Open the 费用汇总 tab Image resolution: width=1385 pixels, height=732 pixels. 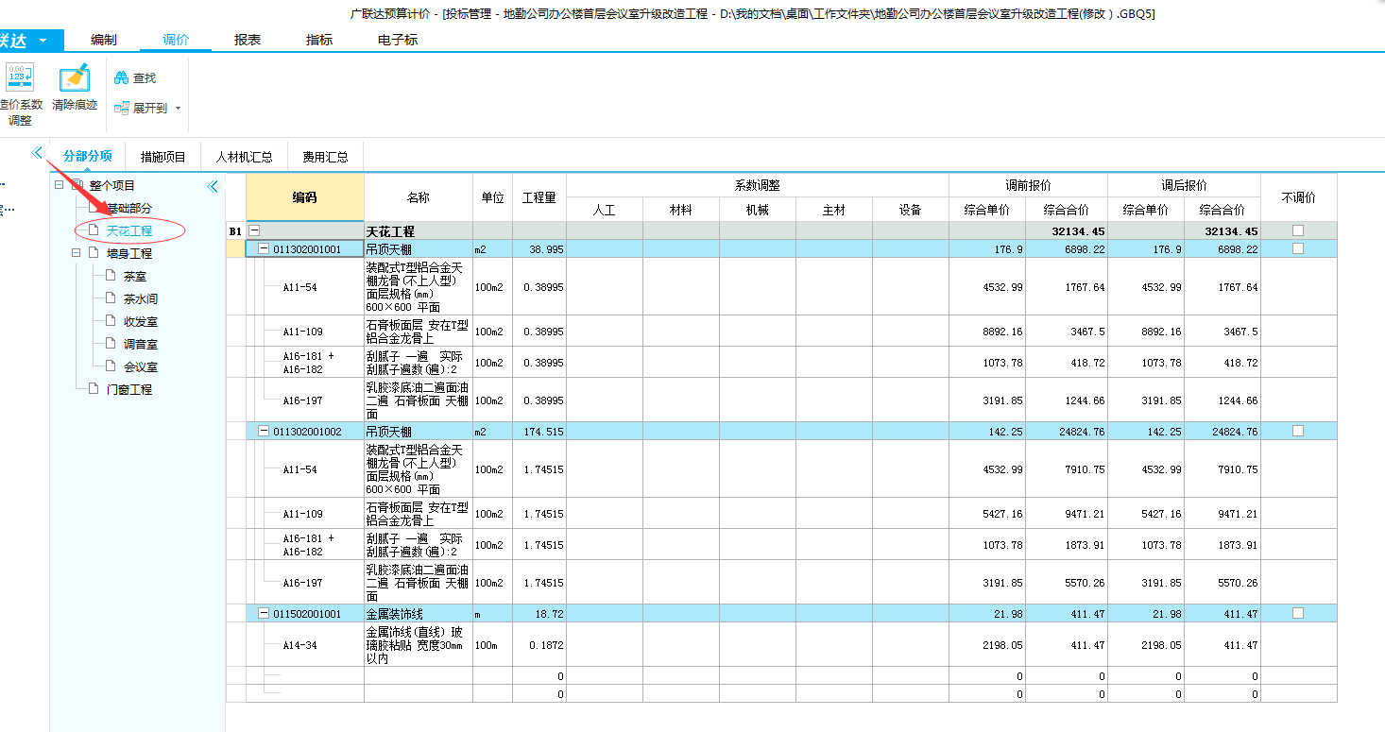[x=325, y=157]
